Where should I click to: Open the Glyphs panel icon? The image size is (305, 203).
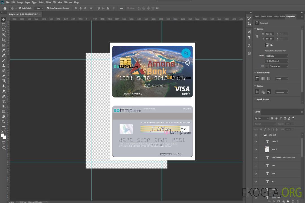[249, 45]
